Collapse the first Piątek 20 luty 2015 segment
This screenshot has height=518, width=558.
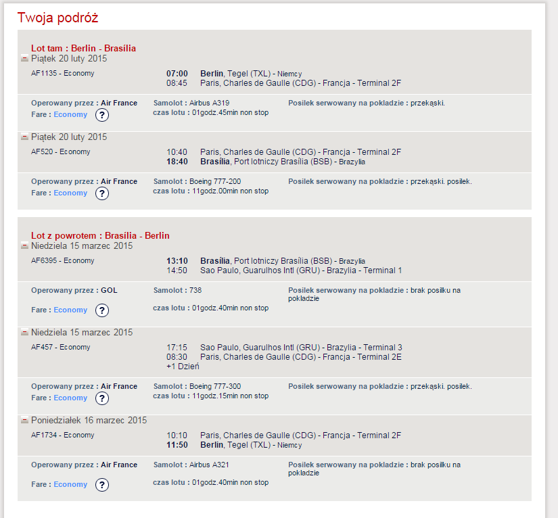coord(24,58)
